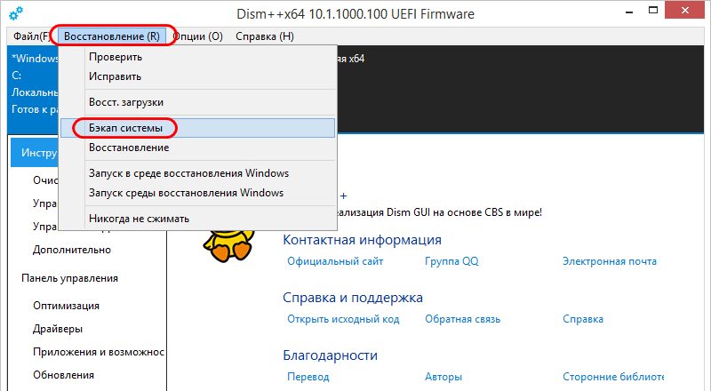Image resolution: width=711 pixels, height=391 pixels.
Task: Open the Обратная связь link
Action: [462, 319]
